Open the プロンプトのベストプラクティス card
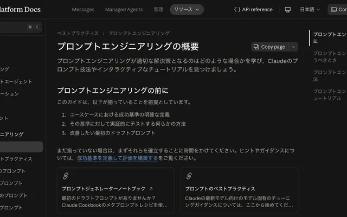This screenshot has width=347, height=217. click(239, 190)
